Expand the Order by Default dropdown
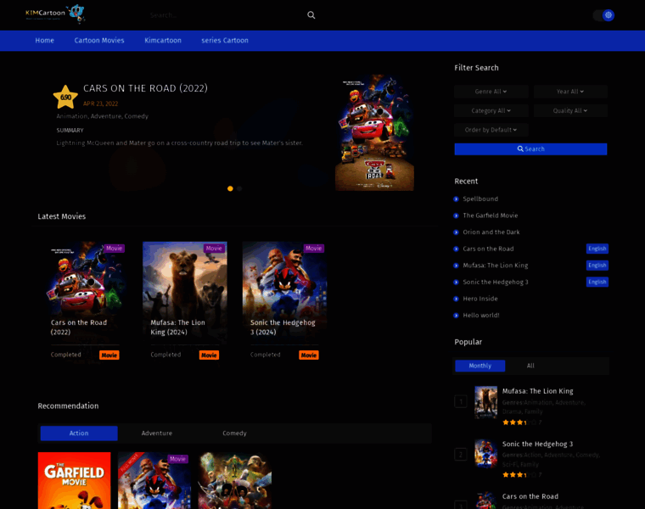This screenshot has height=509, width=645. (x=491, y=130)
